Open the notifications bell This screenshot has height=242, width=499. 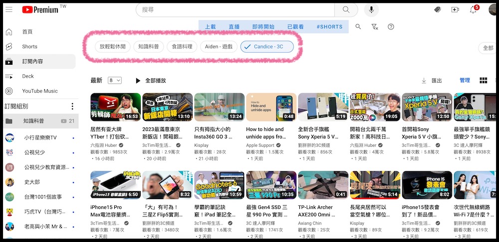[x=473, y=9]
